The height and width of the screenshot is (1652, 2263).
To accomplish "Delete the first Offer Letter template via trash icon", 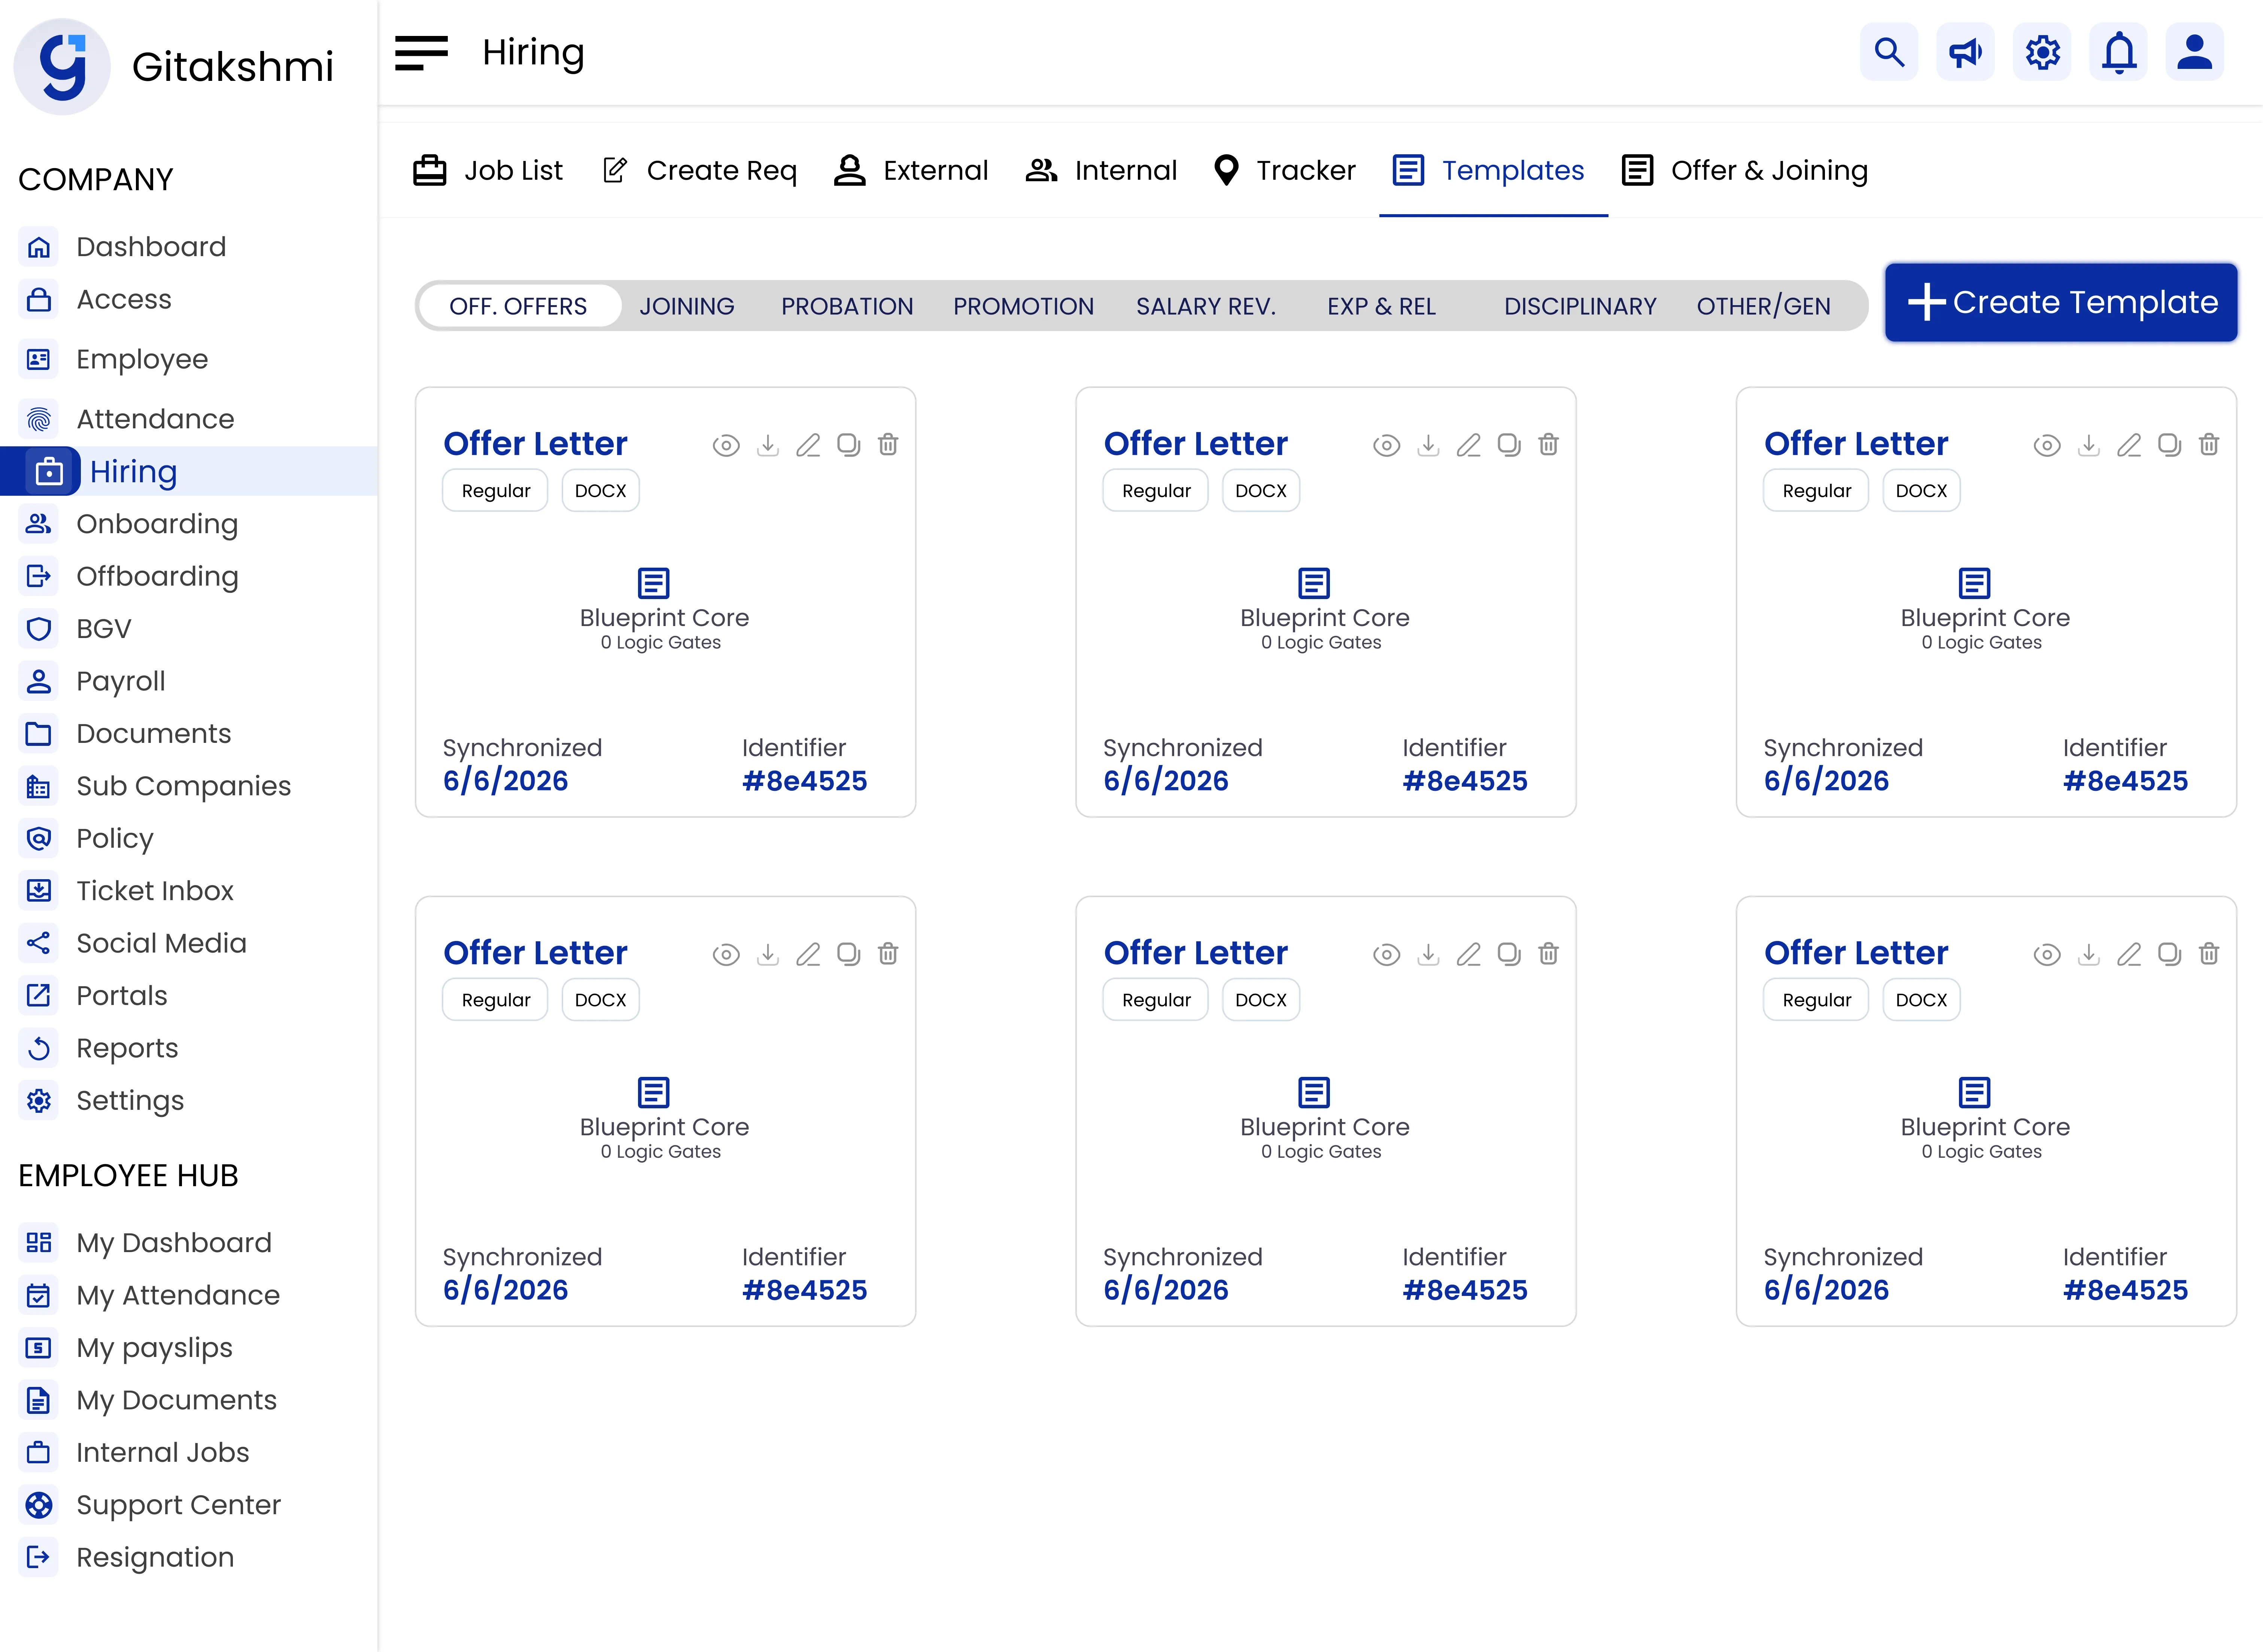I will [888, 445].
